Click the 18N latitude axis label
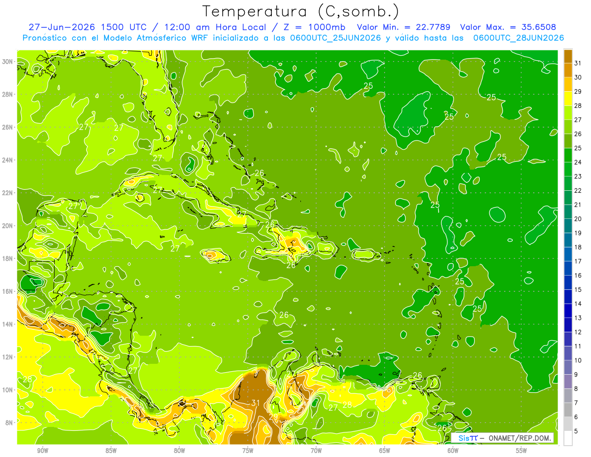This screenshot has width=591, height=457. pos(7,258)
